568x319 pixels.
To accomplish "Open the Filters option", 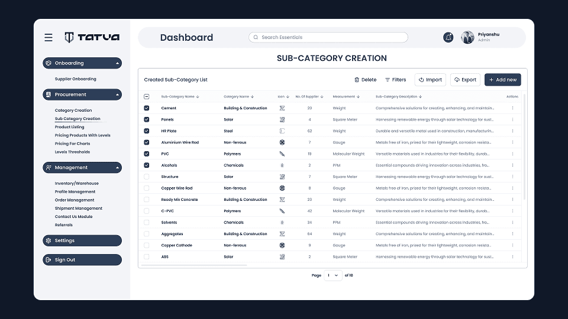I will pos(395,80).
